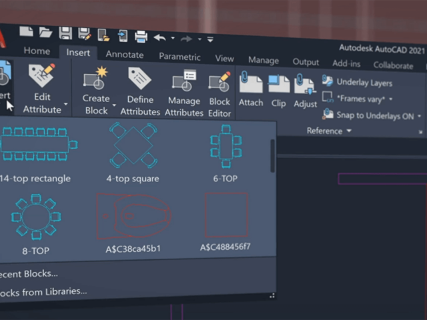
Task: Select the Clip tool
Action: [x=278, y=85]
